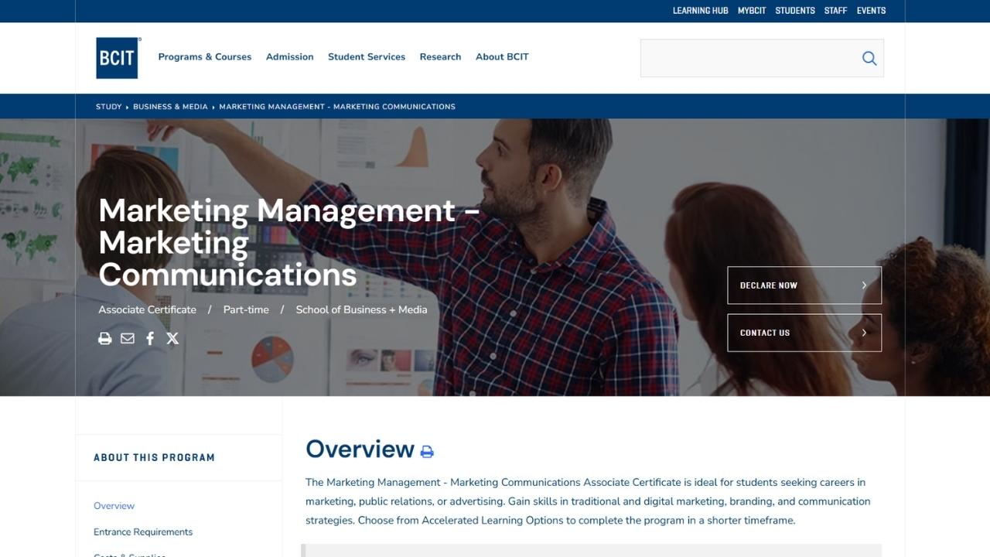Click 'Associate Certificate' text in hero

point(147,309)
